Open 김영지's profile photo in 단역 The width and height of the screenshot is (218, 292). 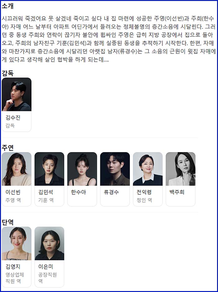tap(17, 243)
